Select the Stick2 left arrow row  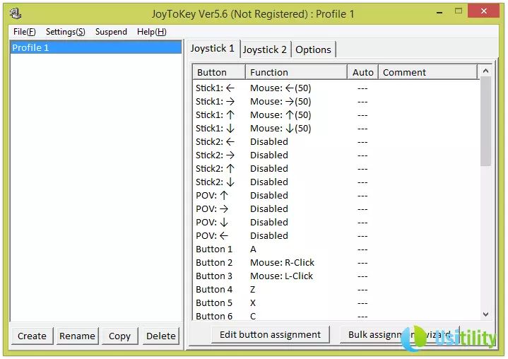click(x=336, y=142)
